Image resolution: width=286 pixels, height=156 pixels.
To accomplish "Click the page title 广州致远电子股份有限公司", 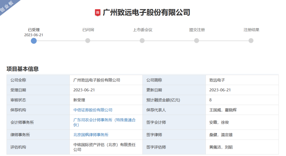I will 146,13.
